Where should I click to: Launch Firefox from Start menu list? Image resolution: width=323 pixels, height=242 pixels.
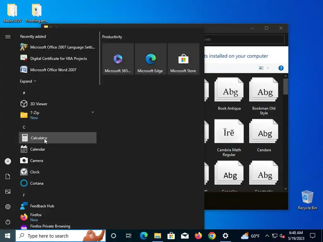pos(58,217)
